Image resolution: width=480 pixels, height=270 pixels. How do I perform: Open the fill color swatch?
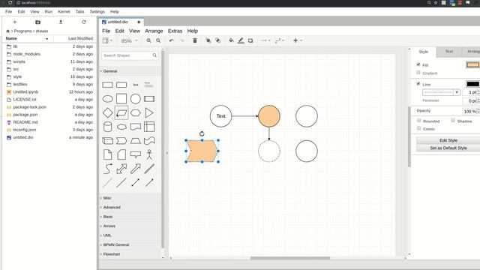tap(472, 64)
